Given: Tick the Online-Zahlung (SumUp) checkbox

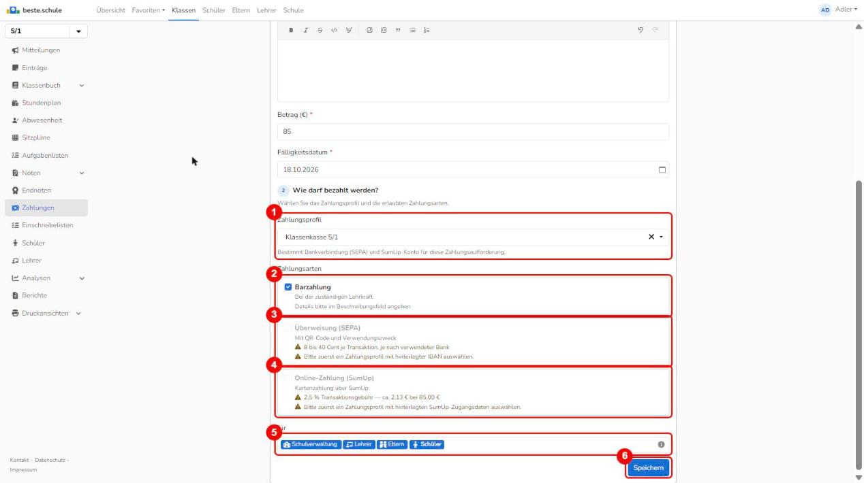Looking at the screenshot, I should (x=288, y=378).
